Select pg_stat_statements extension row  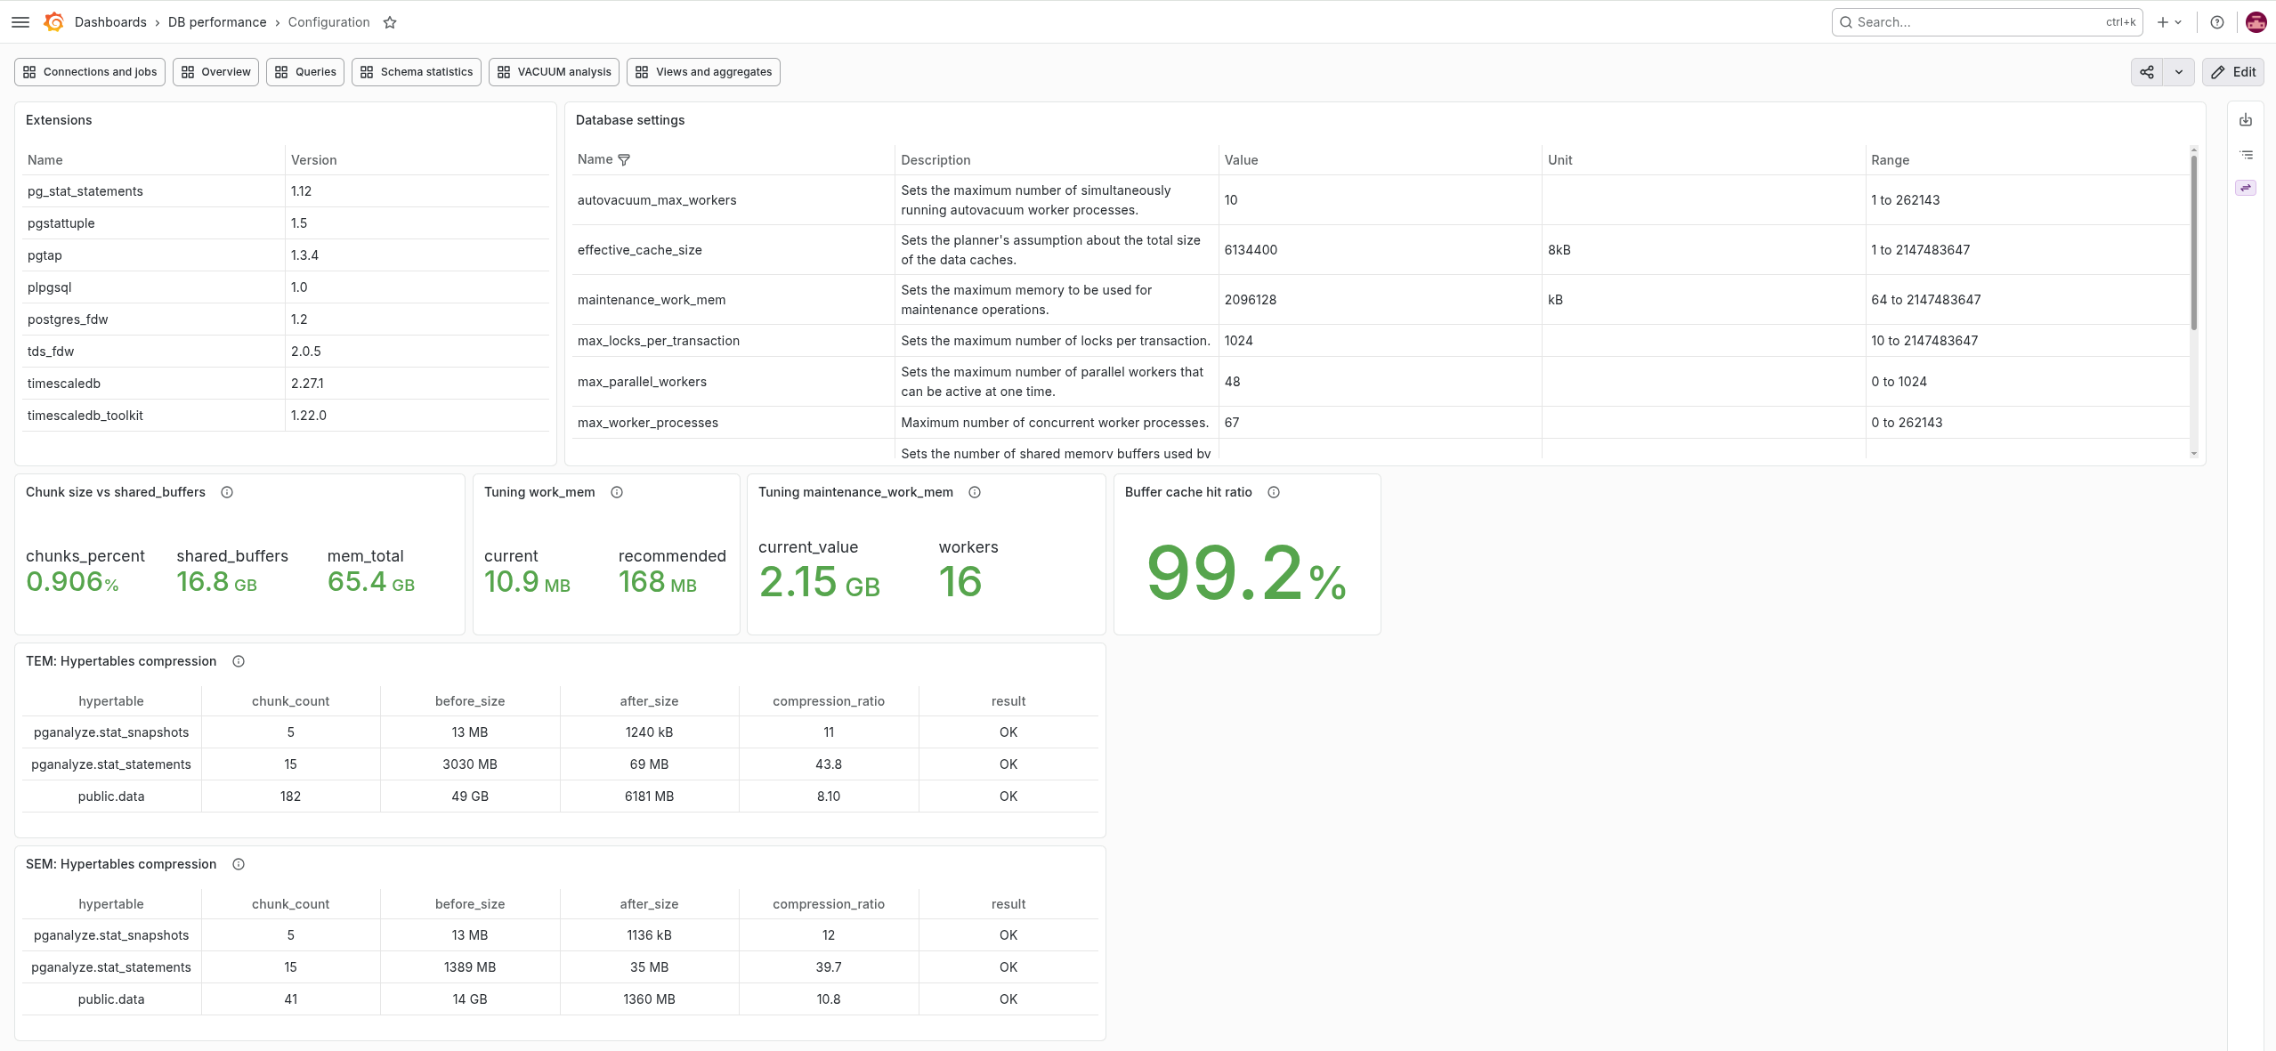tap(285, 191)
